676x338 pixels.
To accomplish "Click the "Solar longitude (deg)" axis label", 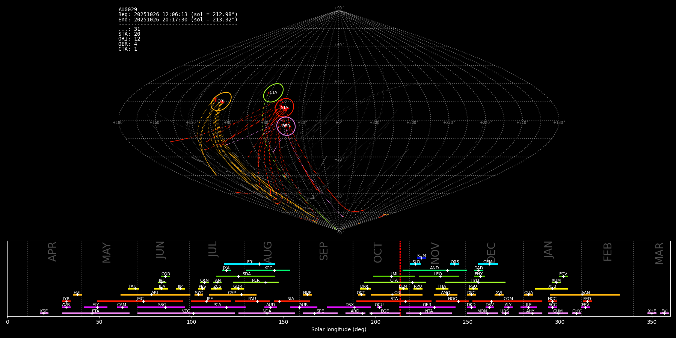I will (338, 330).
